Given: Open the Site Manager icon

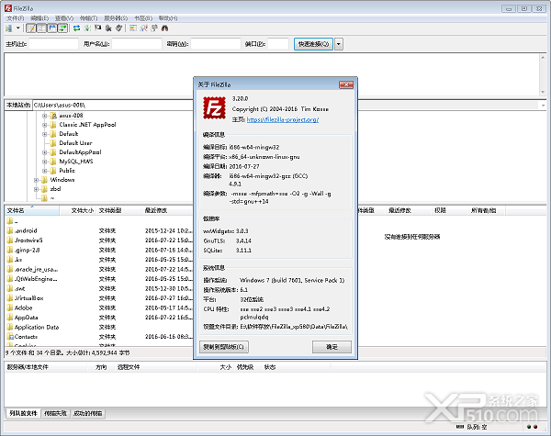Looking at the screenshot, I should pyautogui.click(x=9, y=28).
